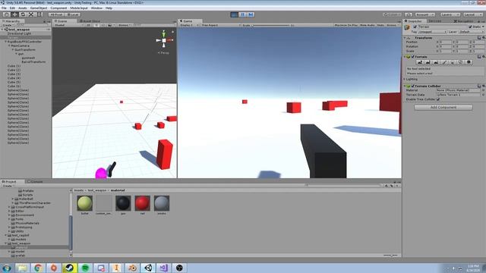
Task: Switch to the Asset Store tab
Action: click(90, 21)
